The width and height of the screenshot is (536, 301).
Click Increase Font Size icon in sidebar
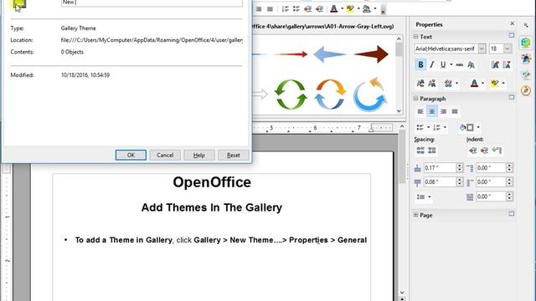(x=495, y=64)
